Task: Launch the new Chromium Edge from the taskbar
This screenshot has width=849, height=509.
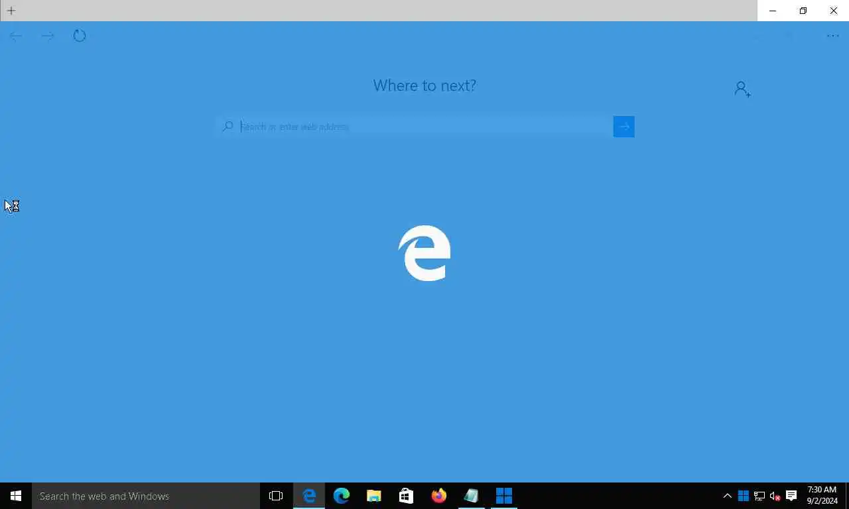Action: [x=342, y=496]
